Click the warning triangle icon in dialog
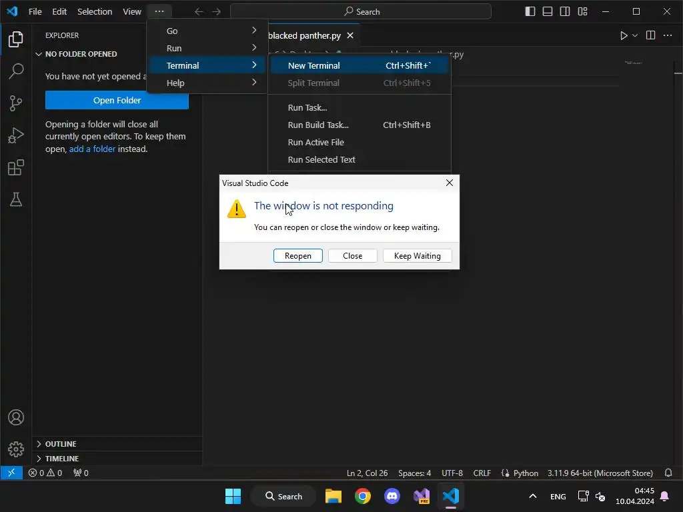Screen dimensions: 683x512 (237, 209)
